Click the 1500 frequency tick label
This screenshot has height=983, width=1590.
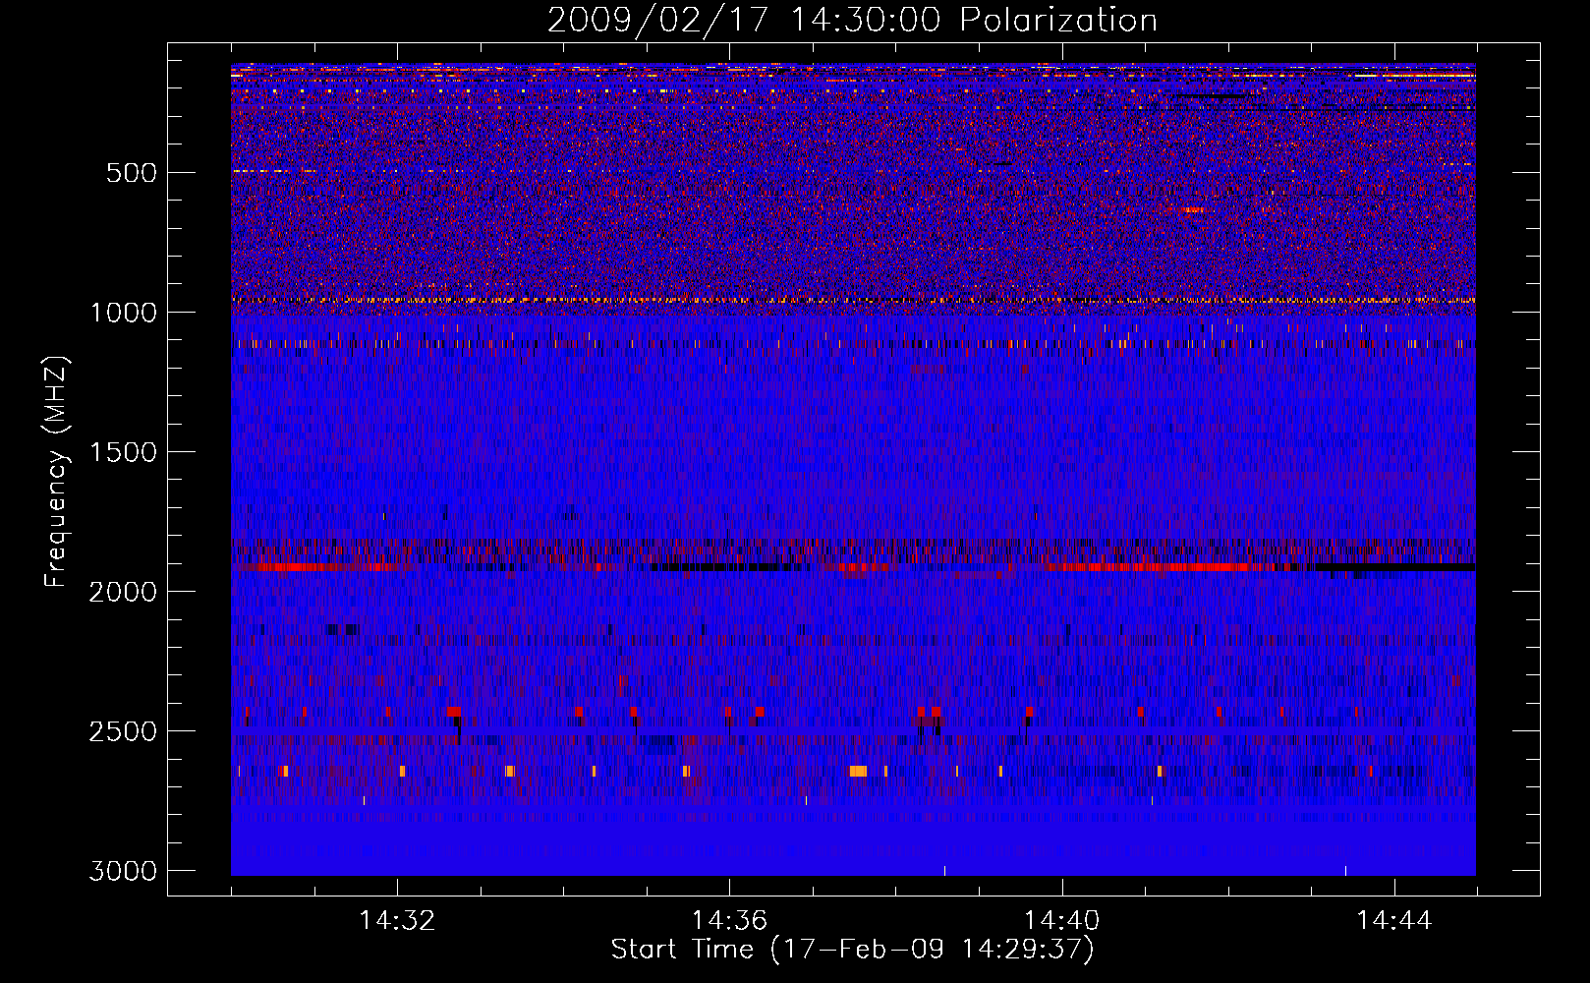[123, 452]
